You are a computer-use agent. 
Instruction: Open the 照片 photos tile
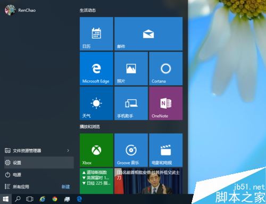pyautogui.click(x=131, y=69)
